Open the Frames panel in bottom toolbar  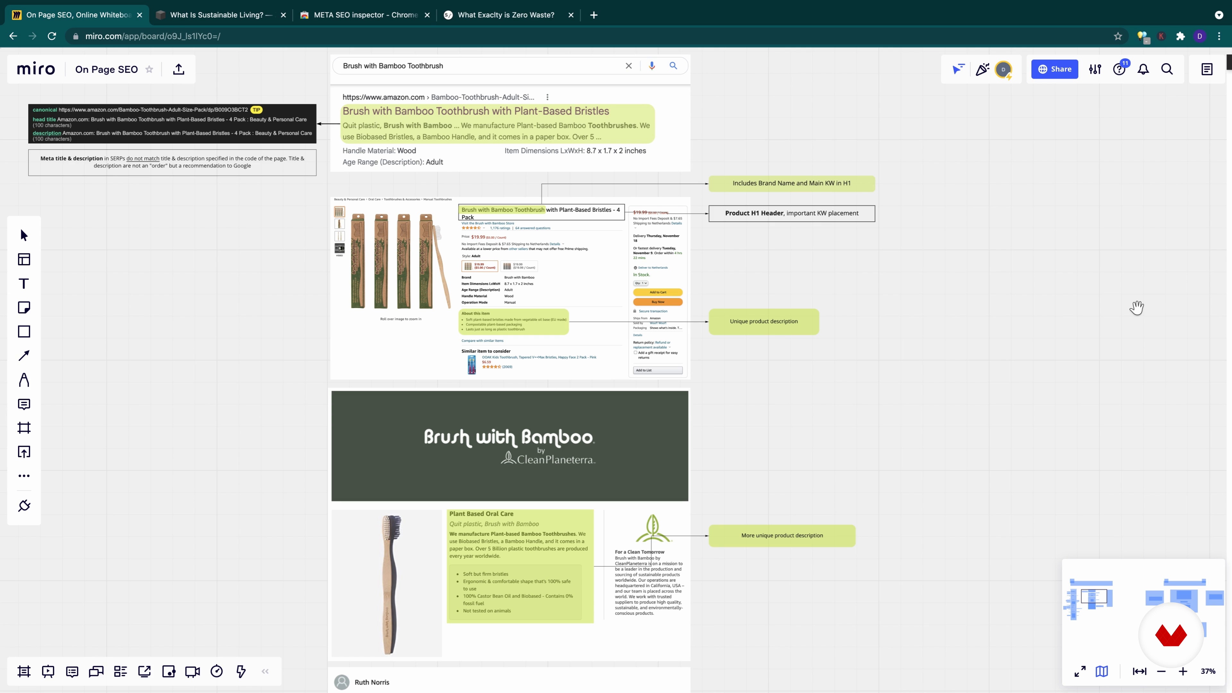click(x=24, y=672)
